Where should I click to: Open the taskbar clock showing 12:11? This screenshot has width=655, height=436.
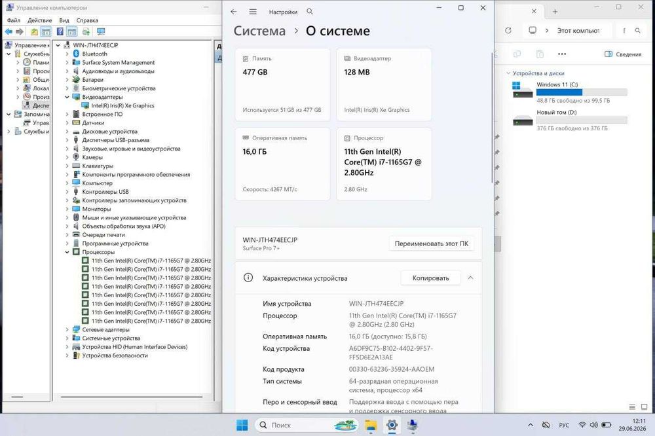[632, 425]
